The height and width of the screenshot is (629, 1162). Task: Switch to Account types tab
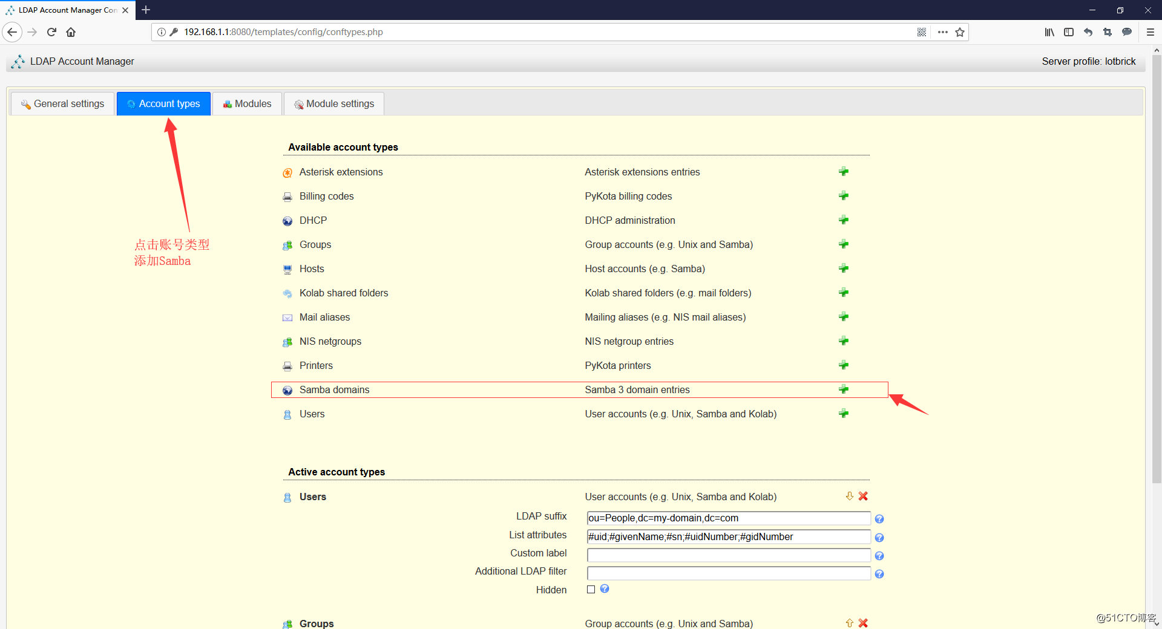click(163, 103)
